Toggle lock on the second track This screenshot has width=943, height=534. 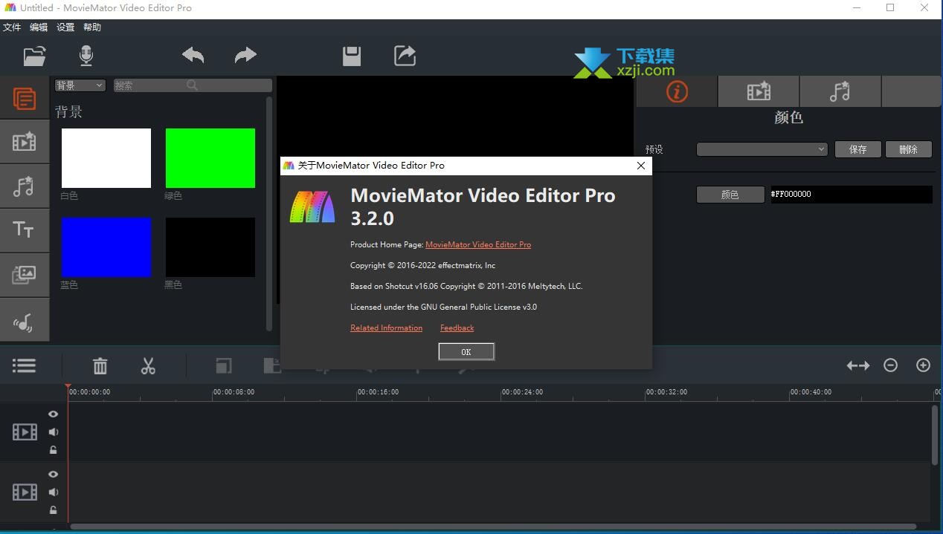(x=53, y=510)
